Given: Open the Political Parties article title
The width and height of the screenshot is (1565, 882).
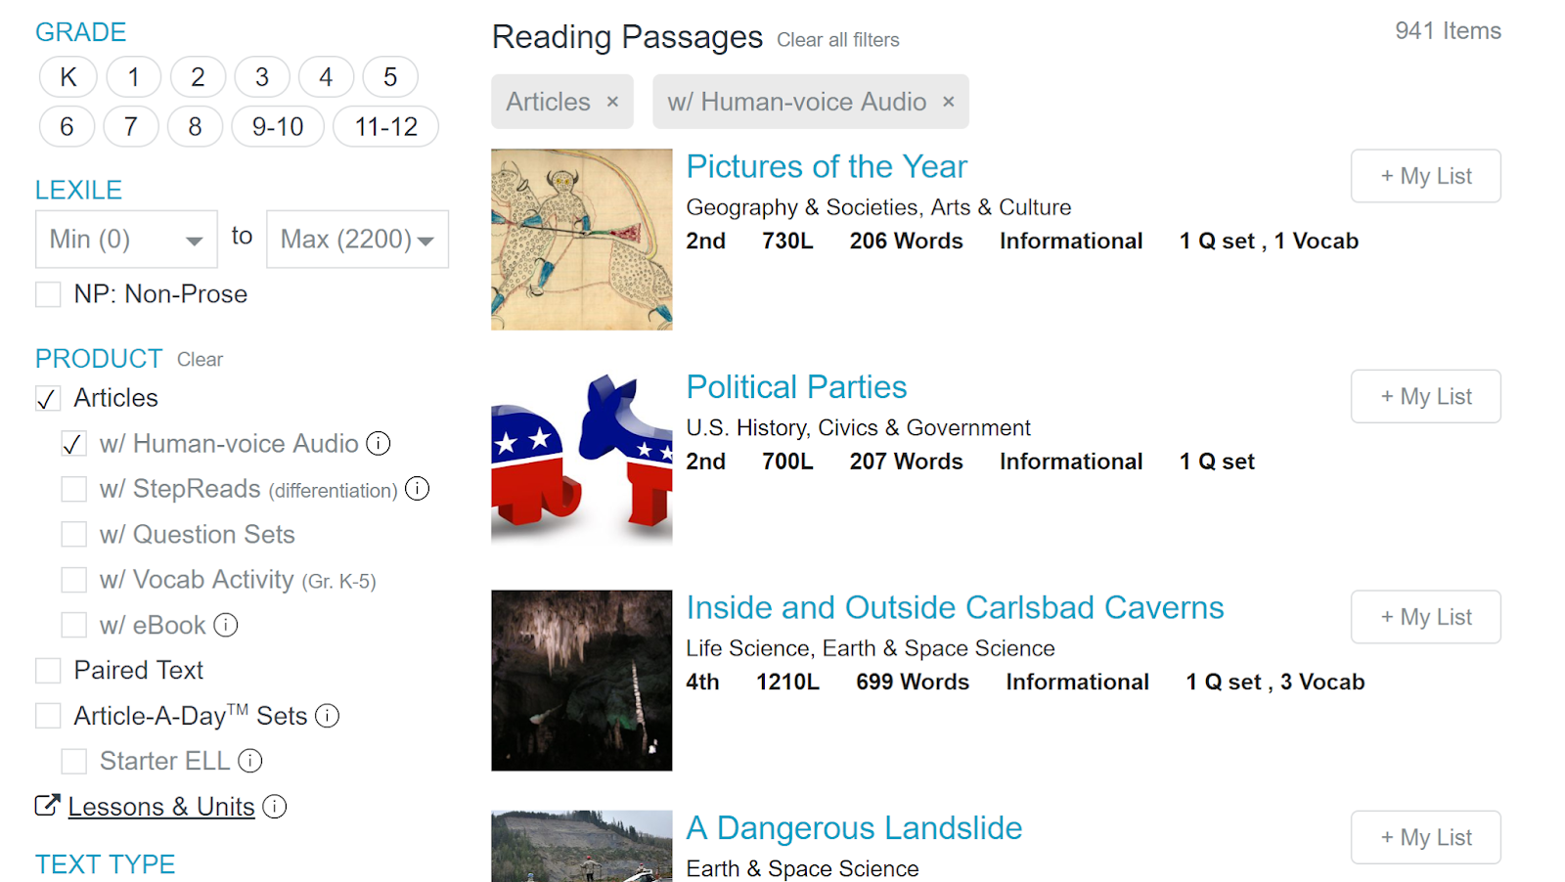Looking at the screenshot, I should [x=796, y=387].
